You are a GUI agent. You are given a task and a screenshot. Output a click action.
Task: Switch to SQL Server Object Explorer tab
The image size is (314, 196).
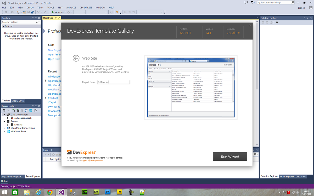point(13,176)
